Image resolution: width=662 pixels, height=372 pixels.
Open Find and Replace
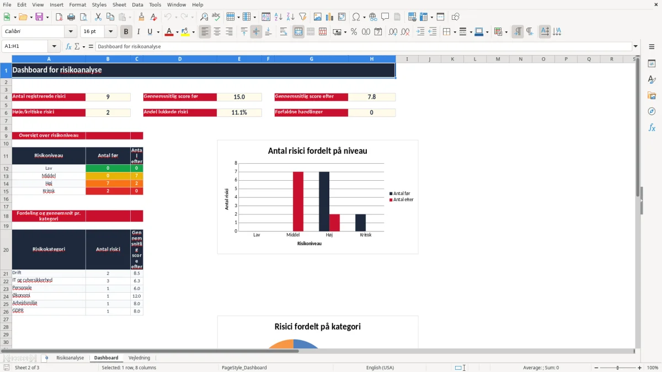click(x=204, y=17)
